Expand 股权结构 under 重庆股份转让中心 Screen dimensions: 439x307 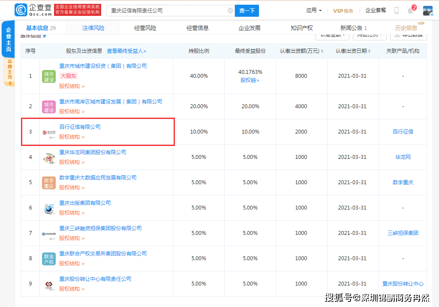(72, 289)
